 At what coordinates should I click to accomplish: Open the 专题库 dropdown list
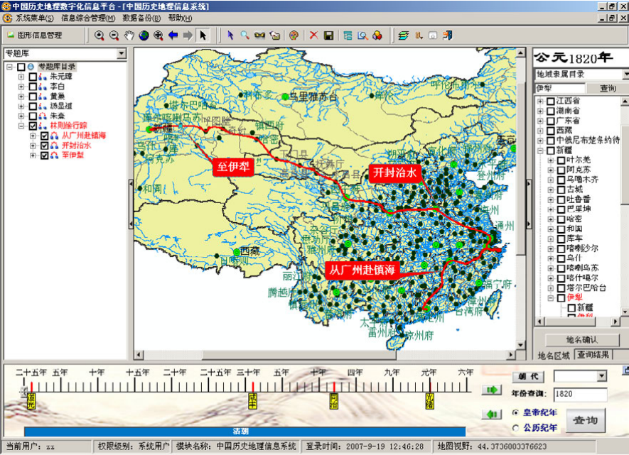point(122,53)
